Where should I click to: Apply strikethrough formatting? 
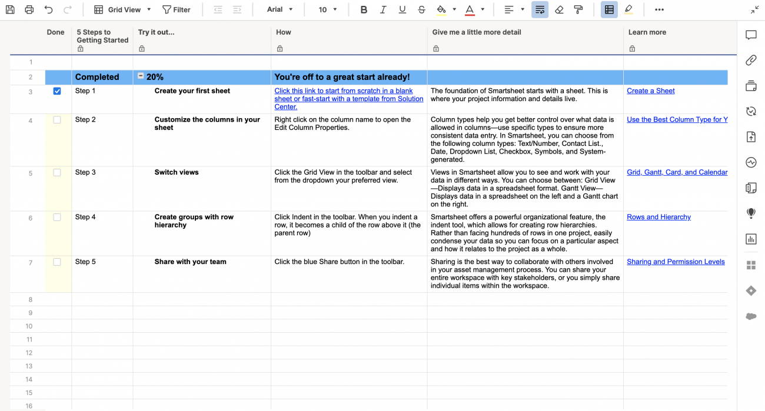pos(421,9)
